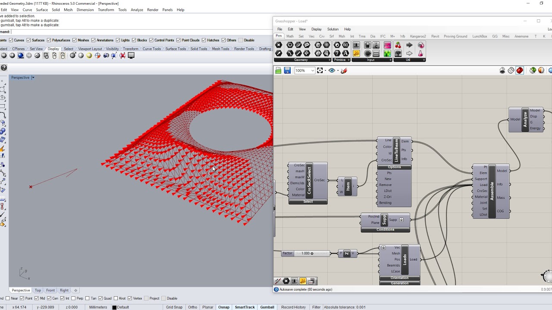Expand the Input panel group
Image resolution: width=552 pixels, height=310 pixels.
pyautogui.click(x=390, y=60)
